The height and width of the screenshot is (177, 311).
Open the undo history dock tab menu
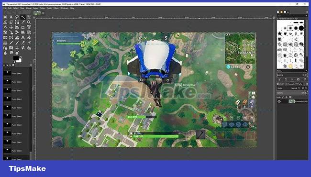31,65
